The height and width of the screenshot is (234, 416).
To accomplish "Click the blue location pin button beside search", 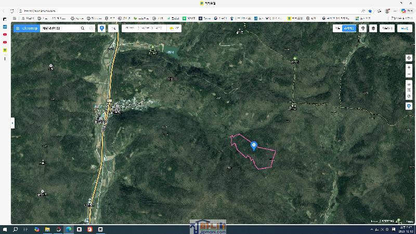I will click(x=102, y=29).
